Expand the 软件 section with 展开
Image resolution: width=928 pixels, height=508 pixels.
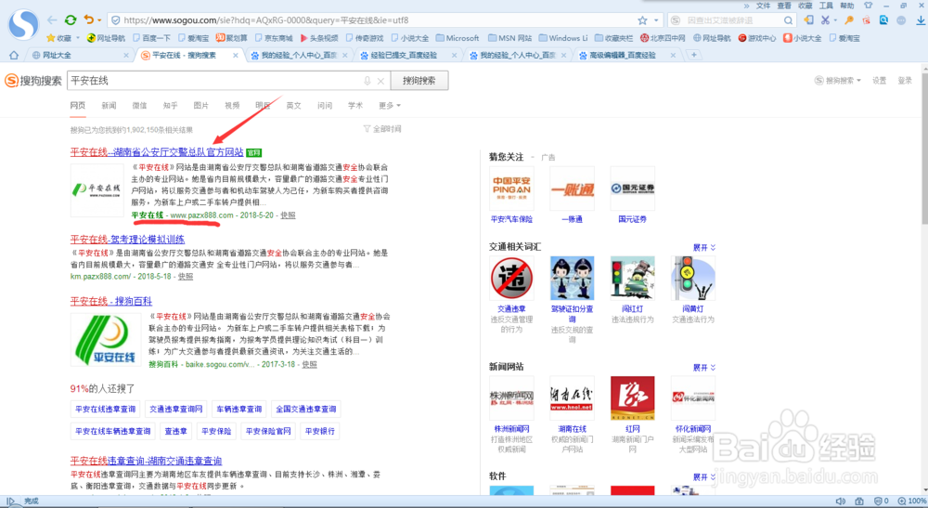click(x=704, y=477)
